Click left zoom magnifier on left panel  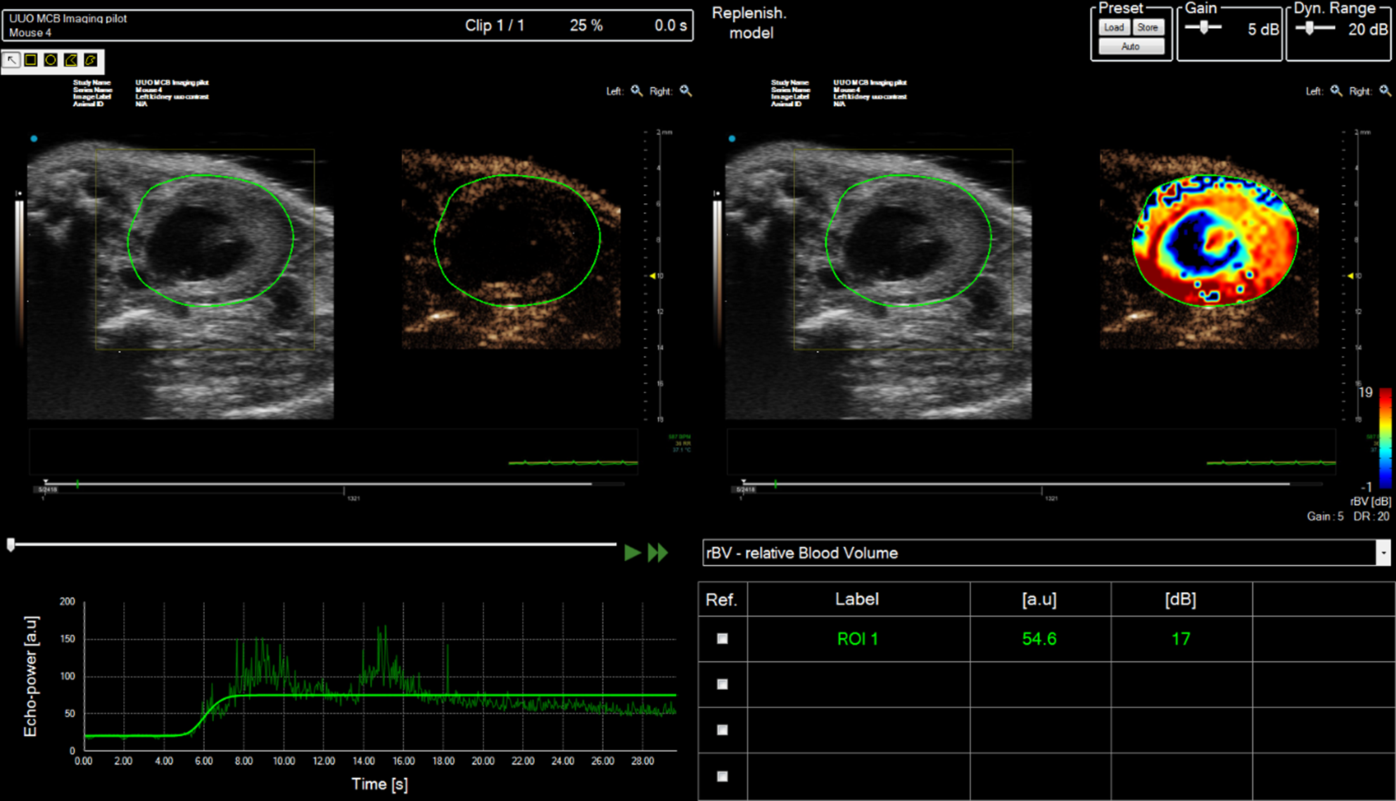pos(637,91)
